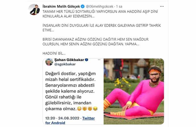Click the verified badge next to Şahan Gökbakar
Screen dimensions: 196x127
(87, 60)
